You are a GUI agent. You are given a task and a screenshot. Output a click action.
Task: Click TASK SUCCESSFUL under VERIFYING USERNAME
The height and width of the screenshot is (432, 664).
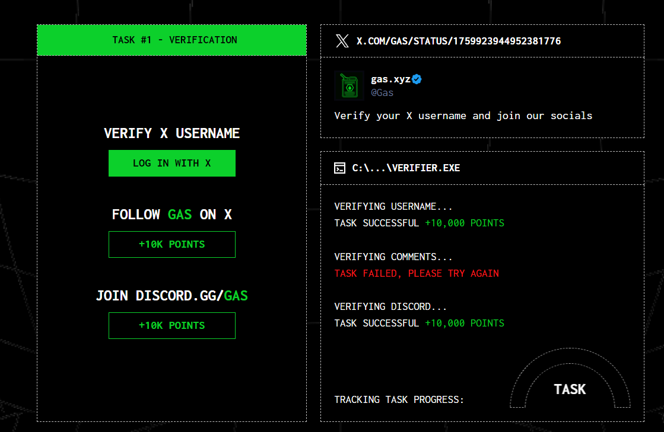pyautogui.click(x=420, y=223)
